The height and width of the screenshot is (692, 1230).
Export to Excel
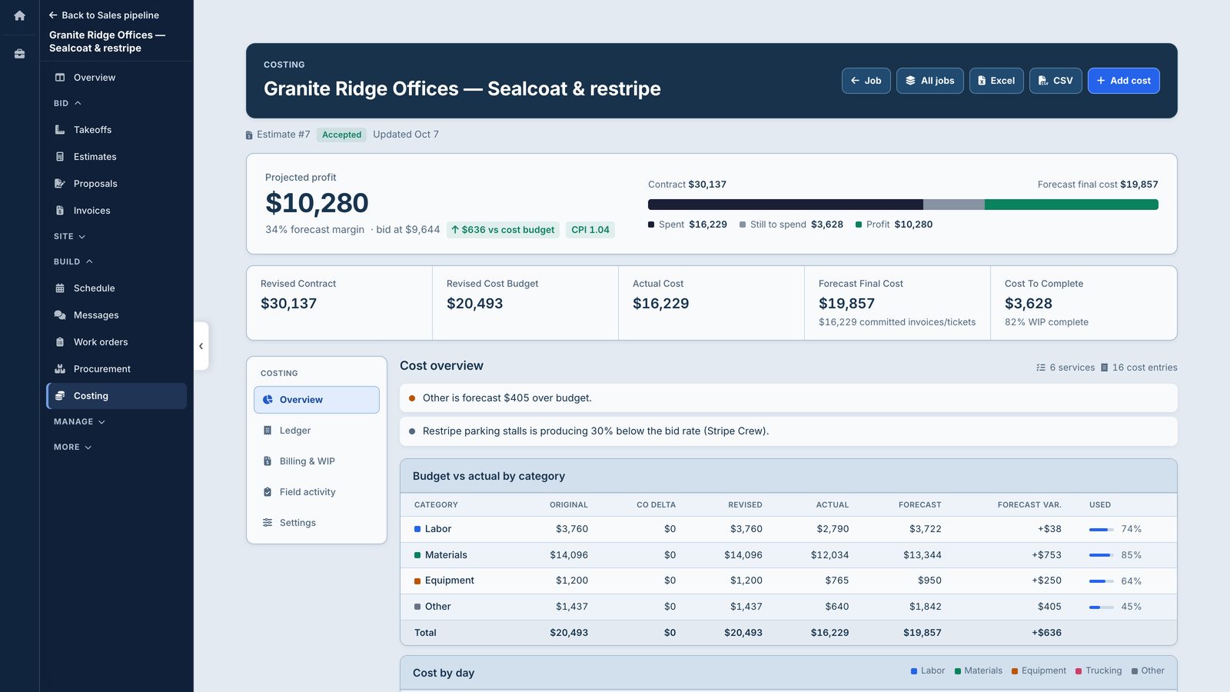point(996,81)
